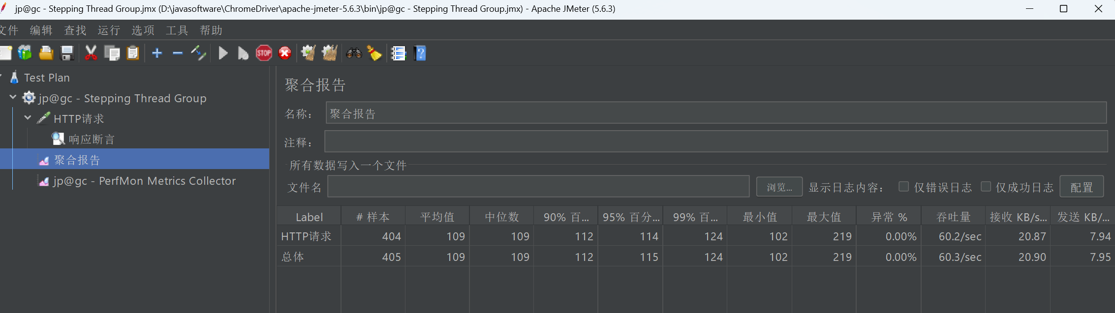Click the 99% 百... column header
Screen dimensions: 1115x313
(x=695, y=217)
